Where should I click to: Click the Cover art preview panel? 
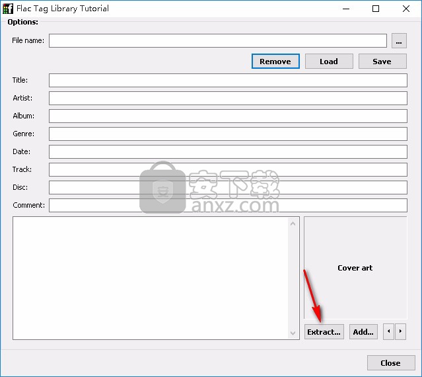pyautogui.click(x=355, y=268)
